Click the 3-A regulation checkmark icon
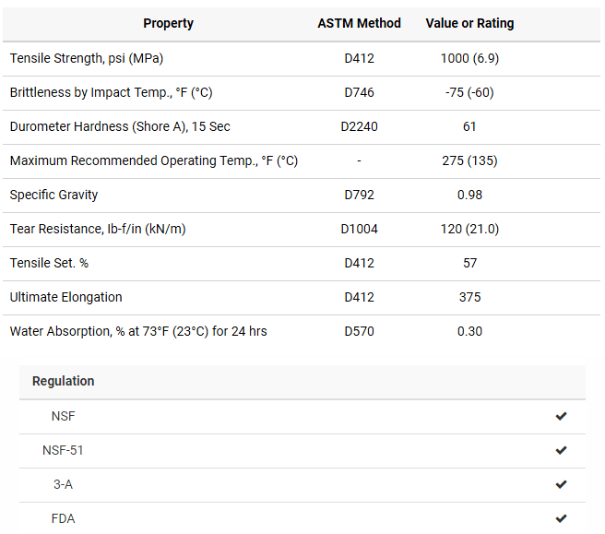605x534 pixels. (561, 485)
